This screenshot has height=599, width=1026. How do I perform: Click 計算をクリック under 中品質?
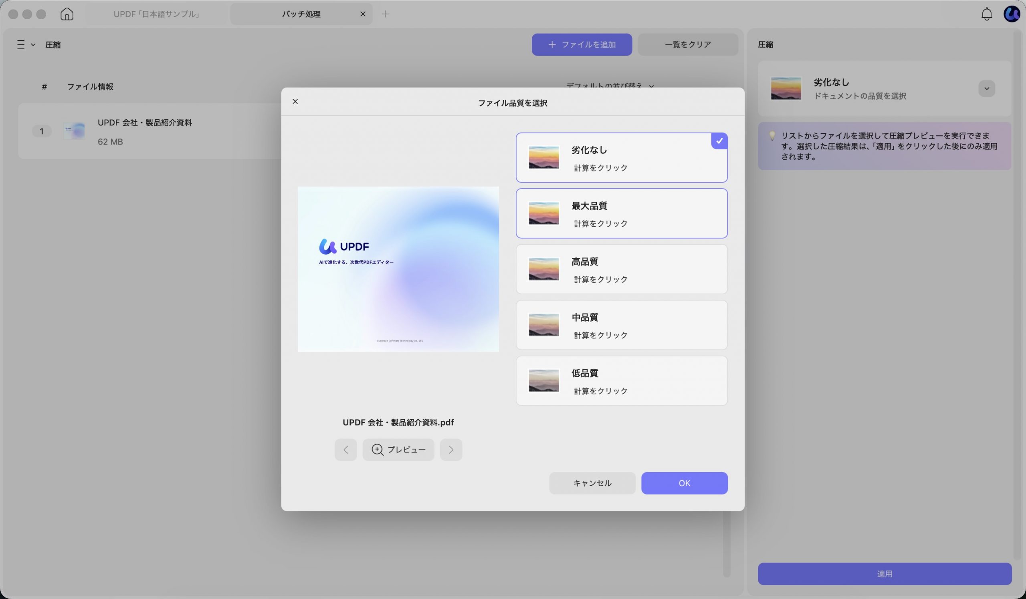600,335
